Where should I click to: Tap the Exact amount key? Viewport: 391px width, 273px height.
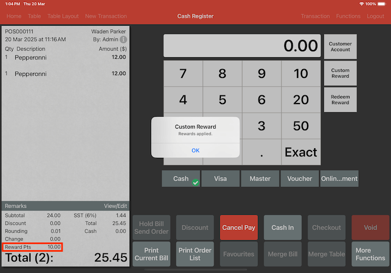[x=301, y=152]
